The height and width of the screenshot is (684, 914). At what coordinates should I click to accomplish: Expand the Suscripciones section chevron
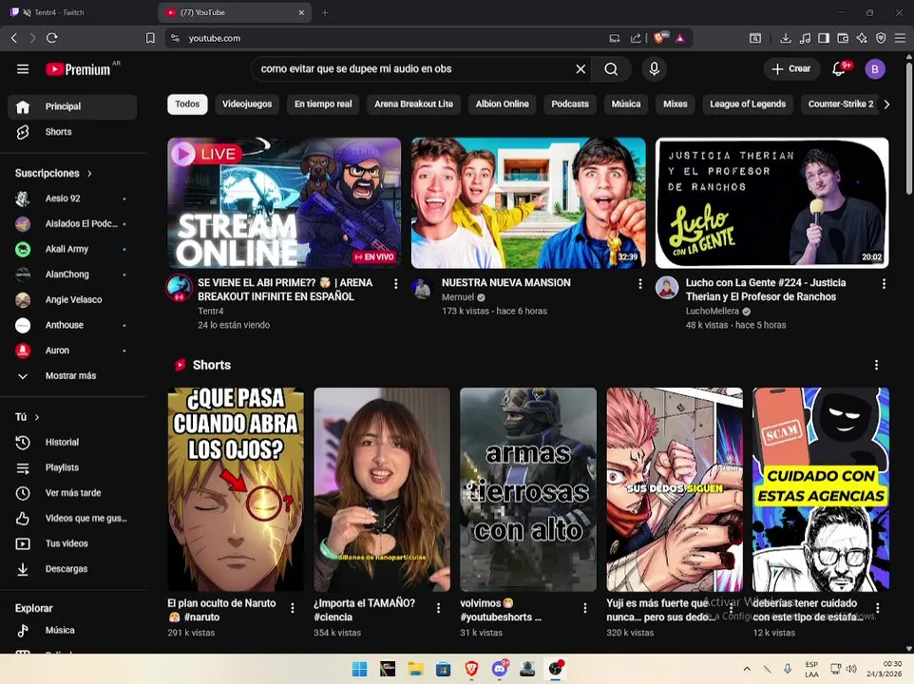(x=89, y=174)
